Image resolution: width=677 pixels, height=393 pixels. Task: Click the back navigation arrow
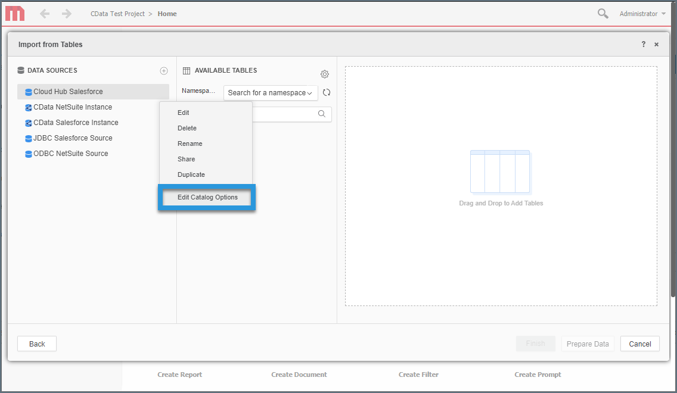(45, 13)
